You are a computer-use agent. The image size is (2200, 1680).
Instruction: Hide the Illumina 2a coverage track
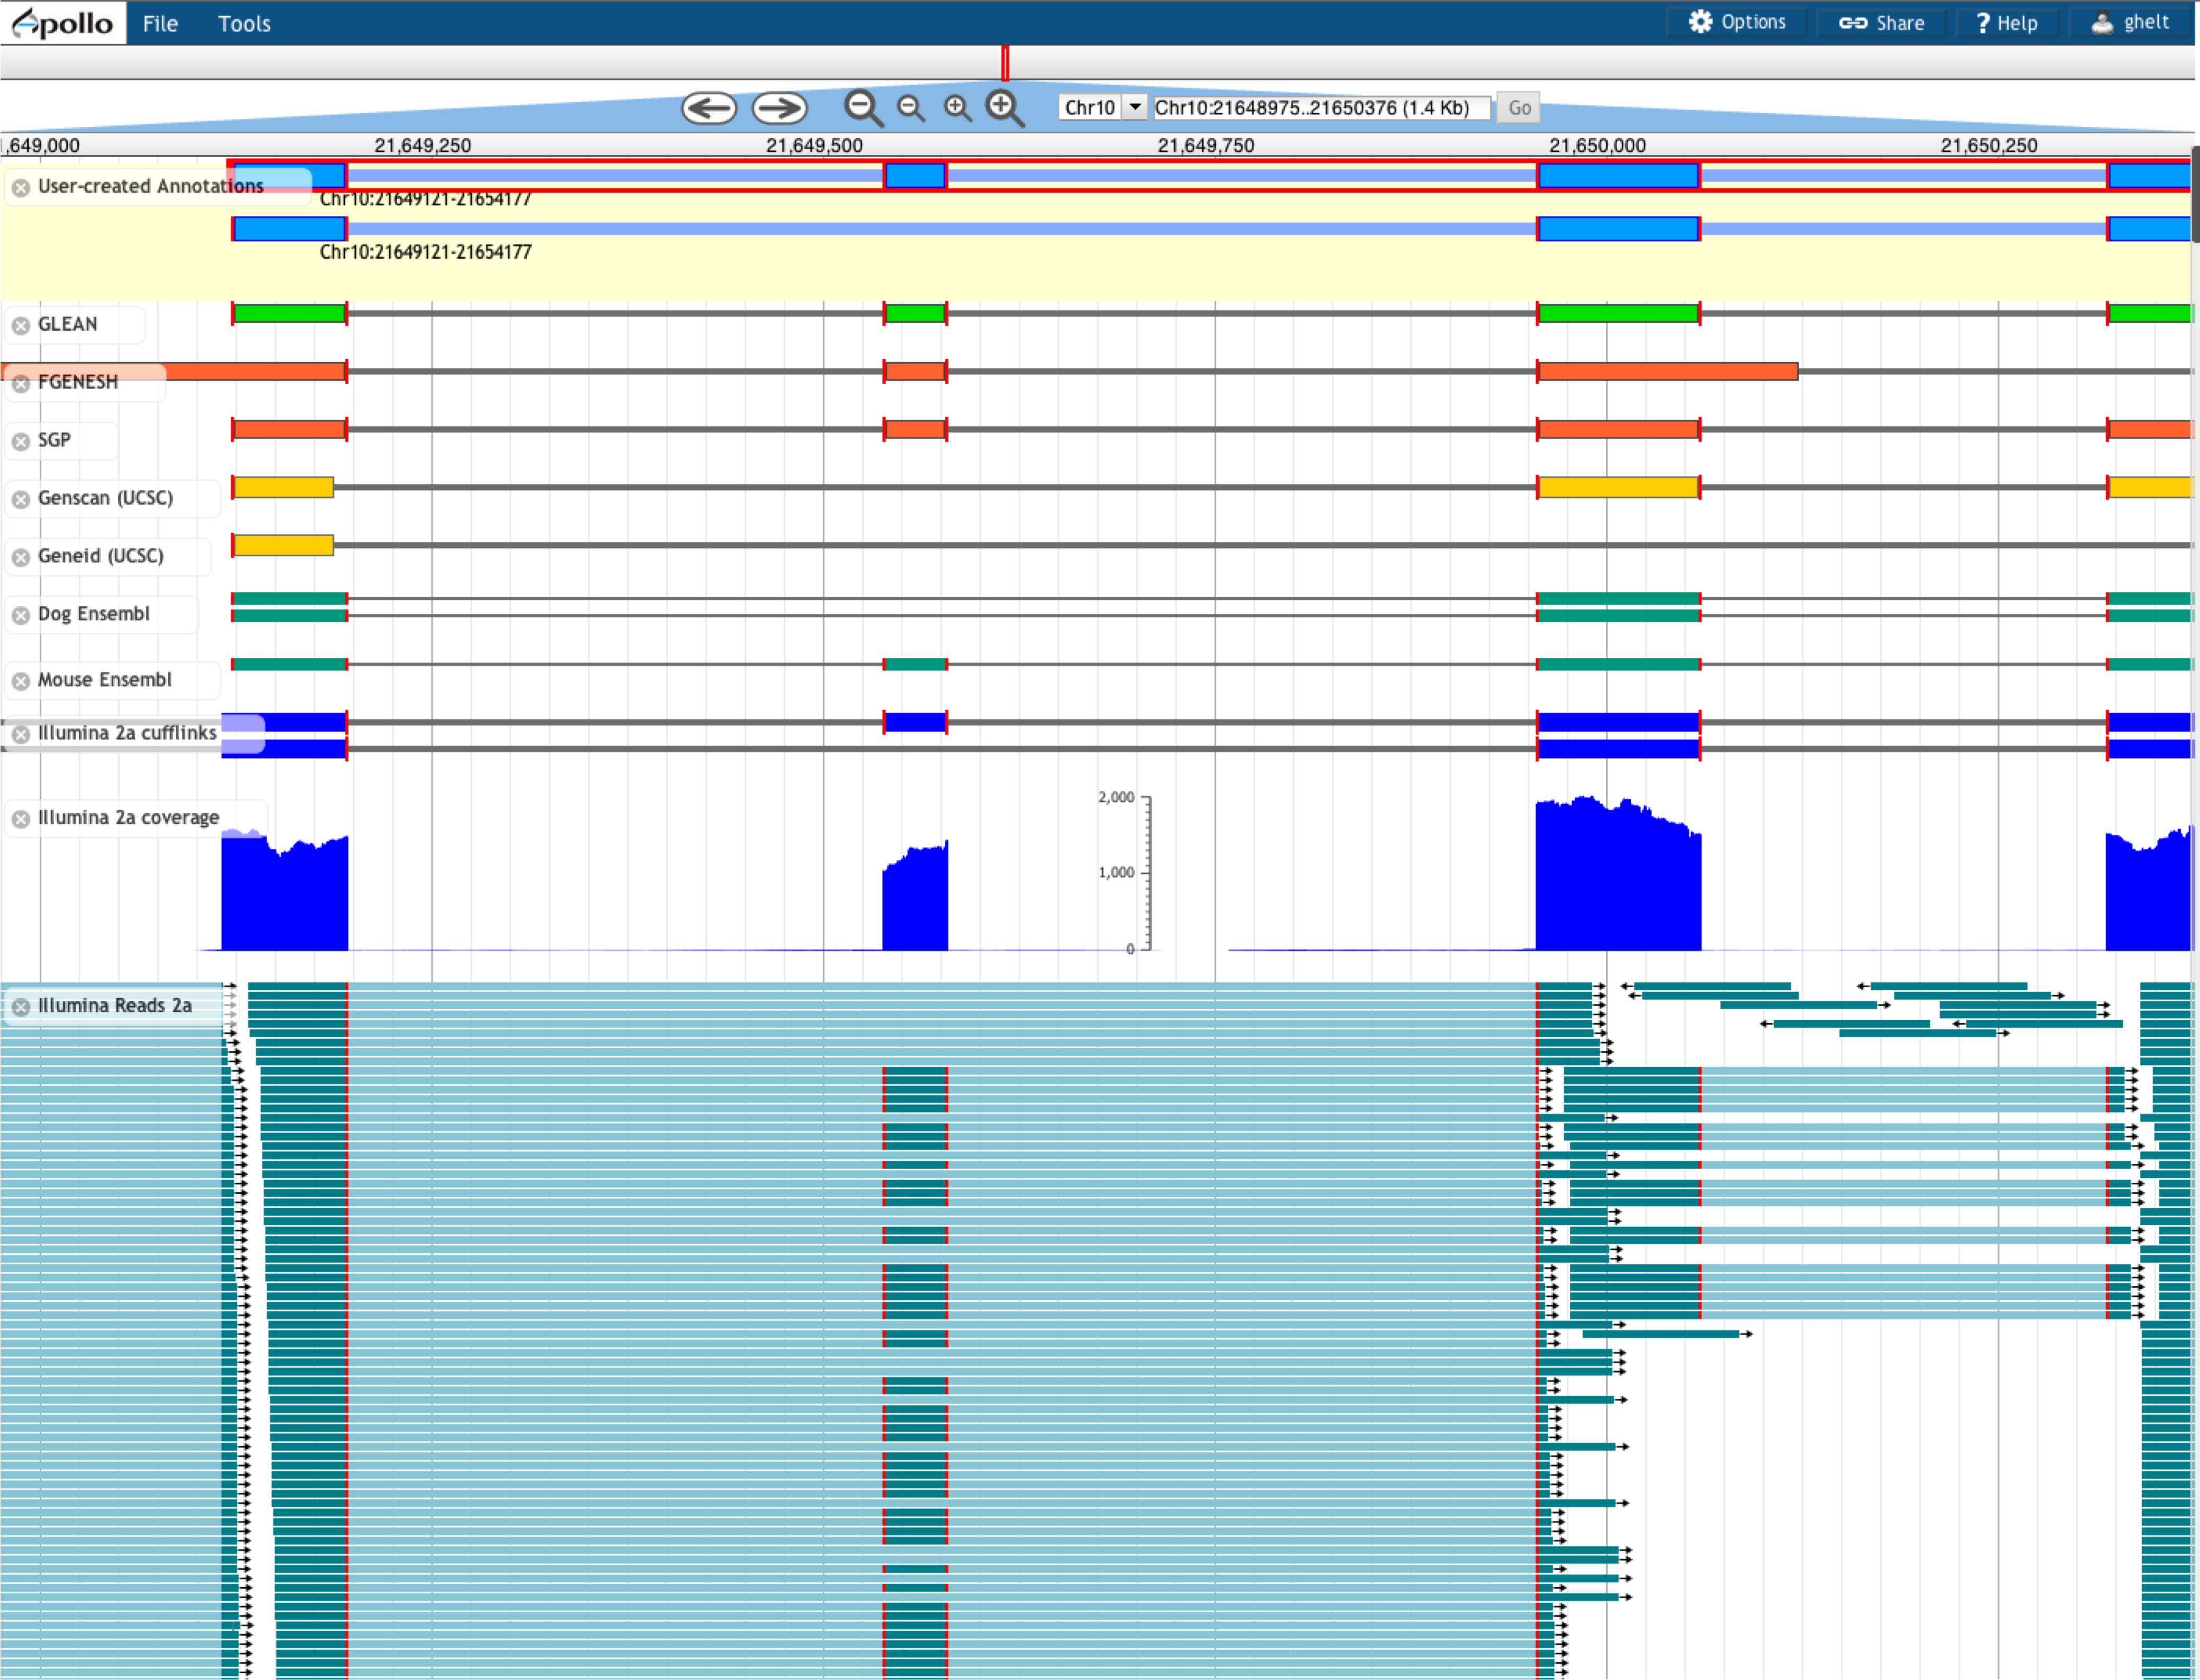point(20,819)
